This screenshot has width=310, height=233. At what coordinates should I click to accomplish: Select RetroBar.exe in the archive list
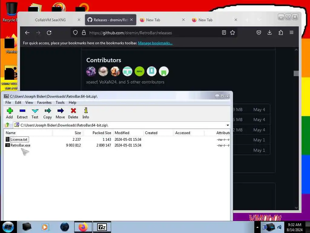coord(20,145)
